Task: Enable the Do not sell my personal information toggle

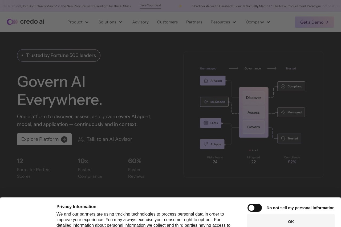Action: pyautogui.click(x=255, y=208)
